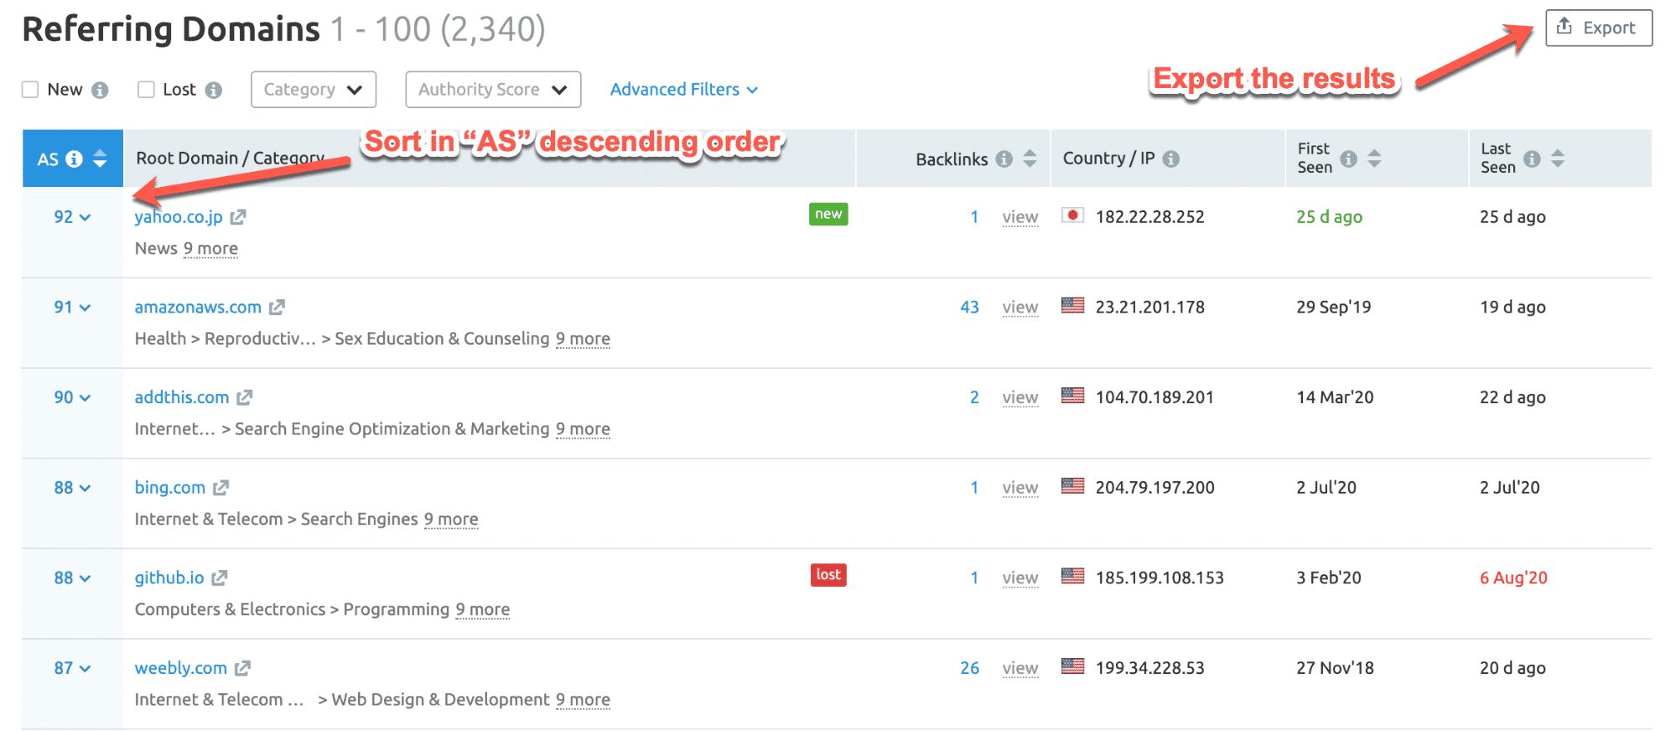1676x731 pixels.
Task: Open the github.io external link icon
Action: pos(220,578)
